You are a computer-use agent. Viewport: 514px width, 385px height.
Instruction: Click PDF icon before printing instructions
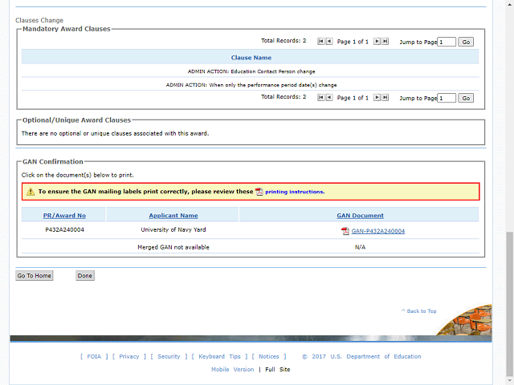click(259, 192)
